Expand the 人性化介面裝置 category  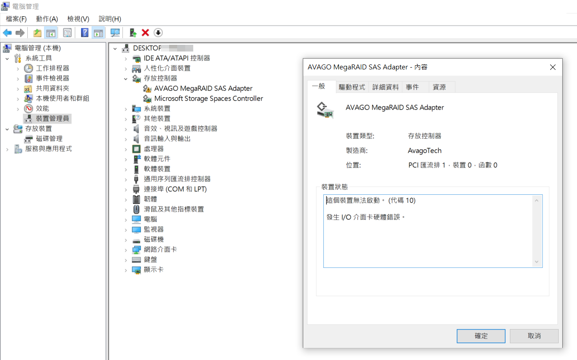point(126,69)
